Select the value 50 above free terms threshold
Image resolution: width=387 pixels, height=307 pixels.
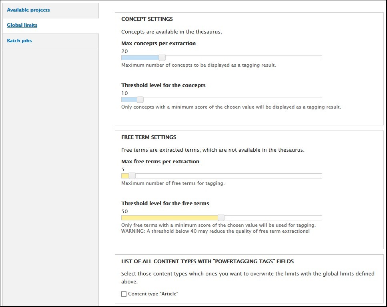point(124,211)
